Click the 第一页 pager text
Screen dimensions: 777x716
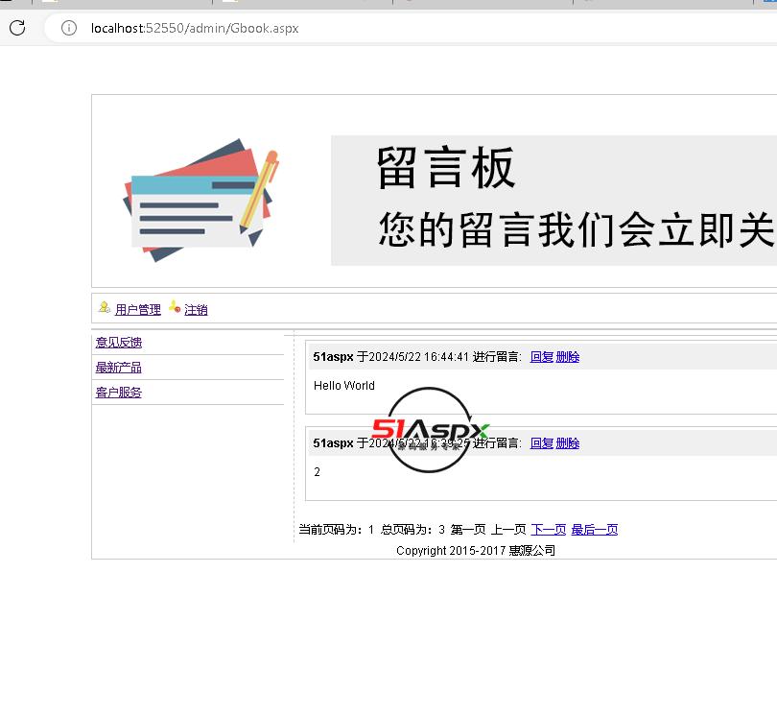pyautogui.click(x=468, y=530)
